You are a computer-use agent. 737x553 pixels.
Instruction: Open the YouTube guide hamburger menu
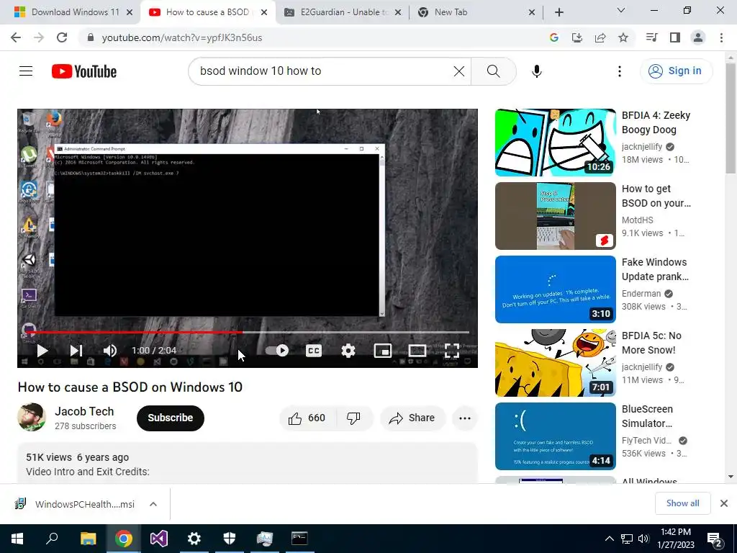click(26, 71)
